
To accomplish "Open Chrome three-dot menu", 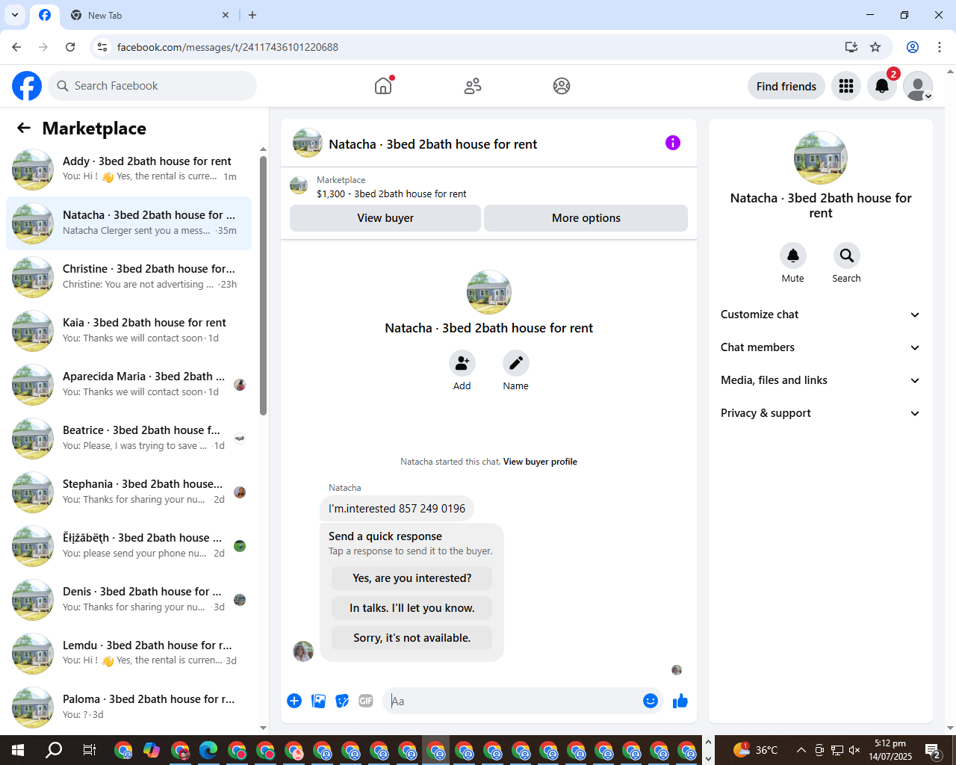I will [940, 47].
